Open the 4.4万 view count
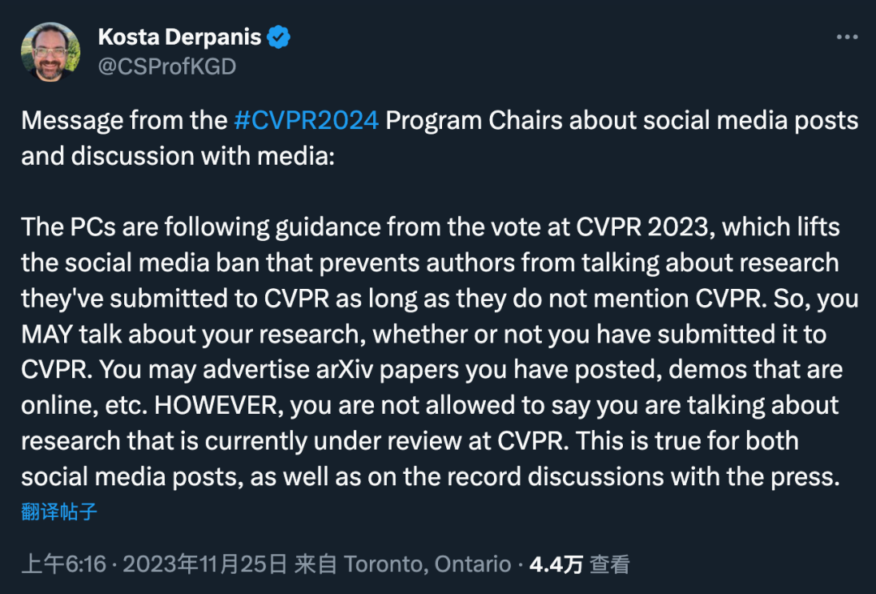 tap(556, 564)
